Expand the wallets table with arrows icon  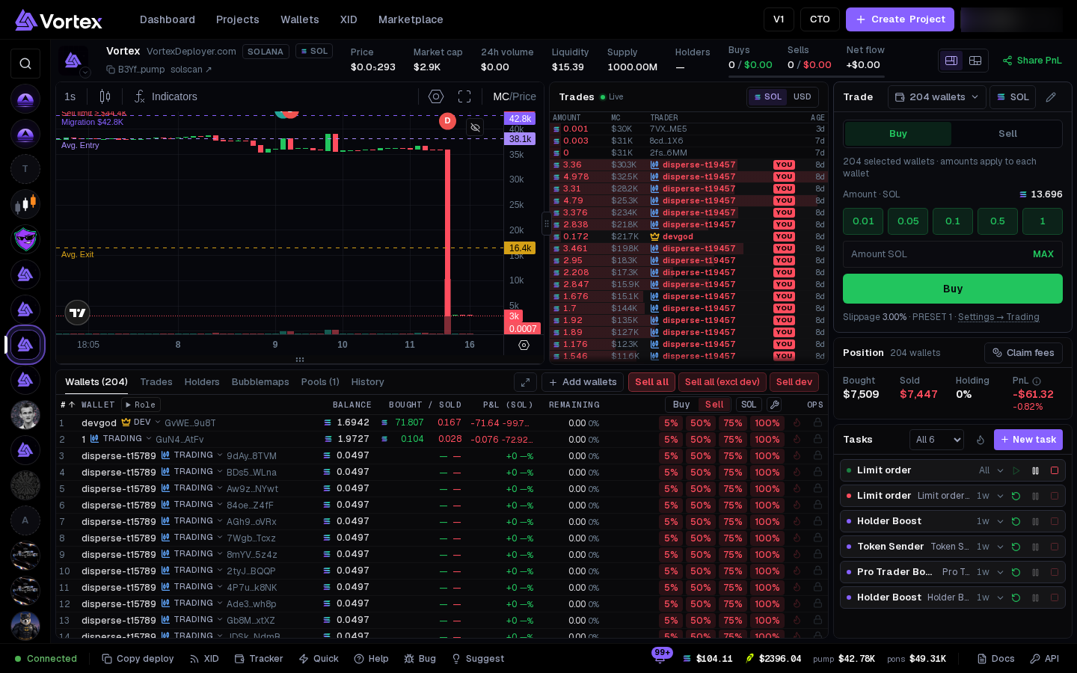pyautogui.click(x=525, y=382)
